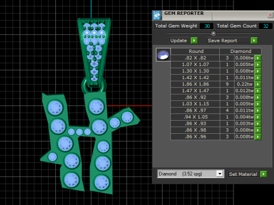274x205 pixels.
Task: Click green arrow for 1.30 X 1.30 row
Action: [x=258, y=71]
